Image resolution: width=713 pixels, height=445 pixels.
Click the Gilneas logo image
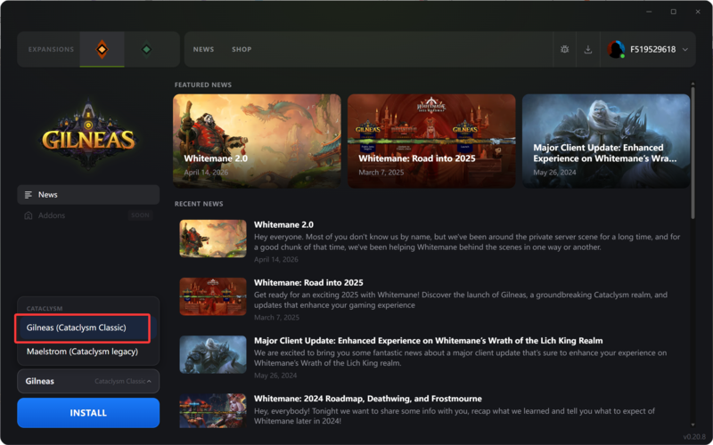[88, 135]
